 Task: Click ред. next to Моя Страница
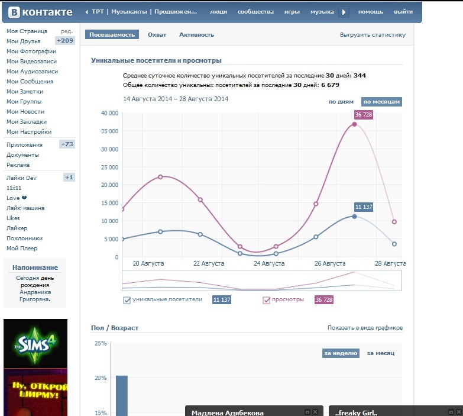(67, 31)
